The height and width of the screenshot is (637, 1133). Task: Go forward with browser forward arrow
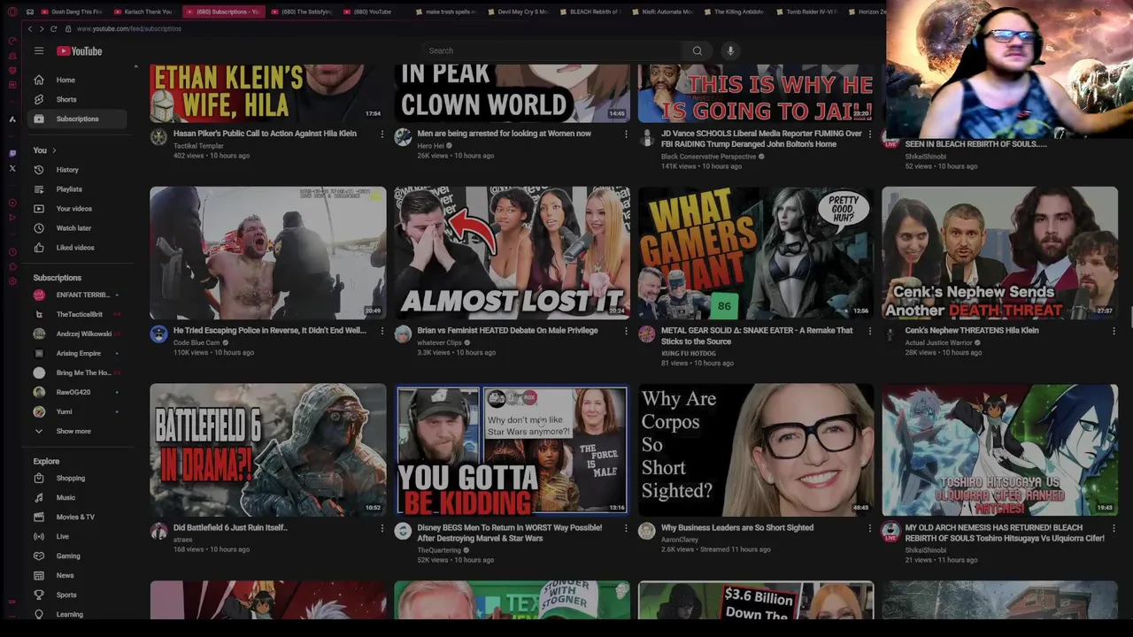pos(41,29)
